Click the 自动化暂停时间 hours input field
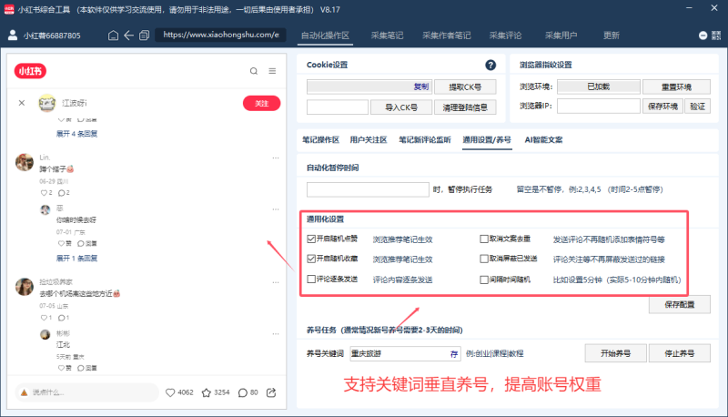This screenshot has height=417, width=728. [x=368, y=189]
